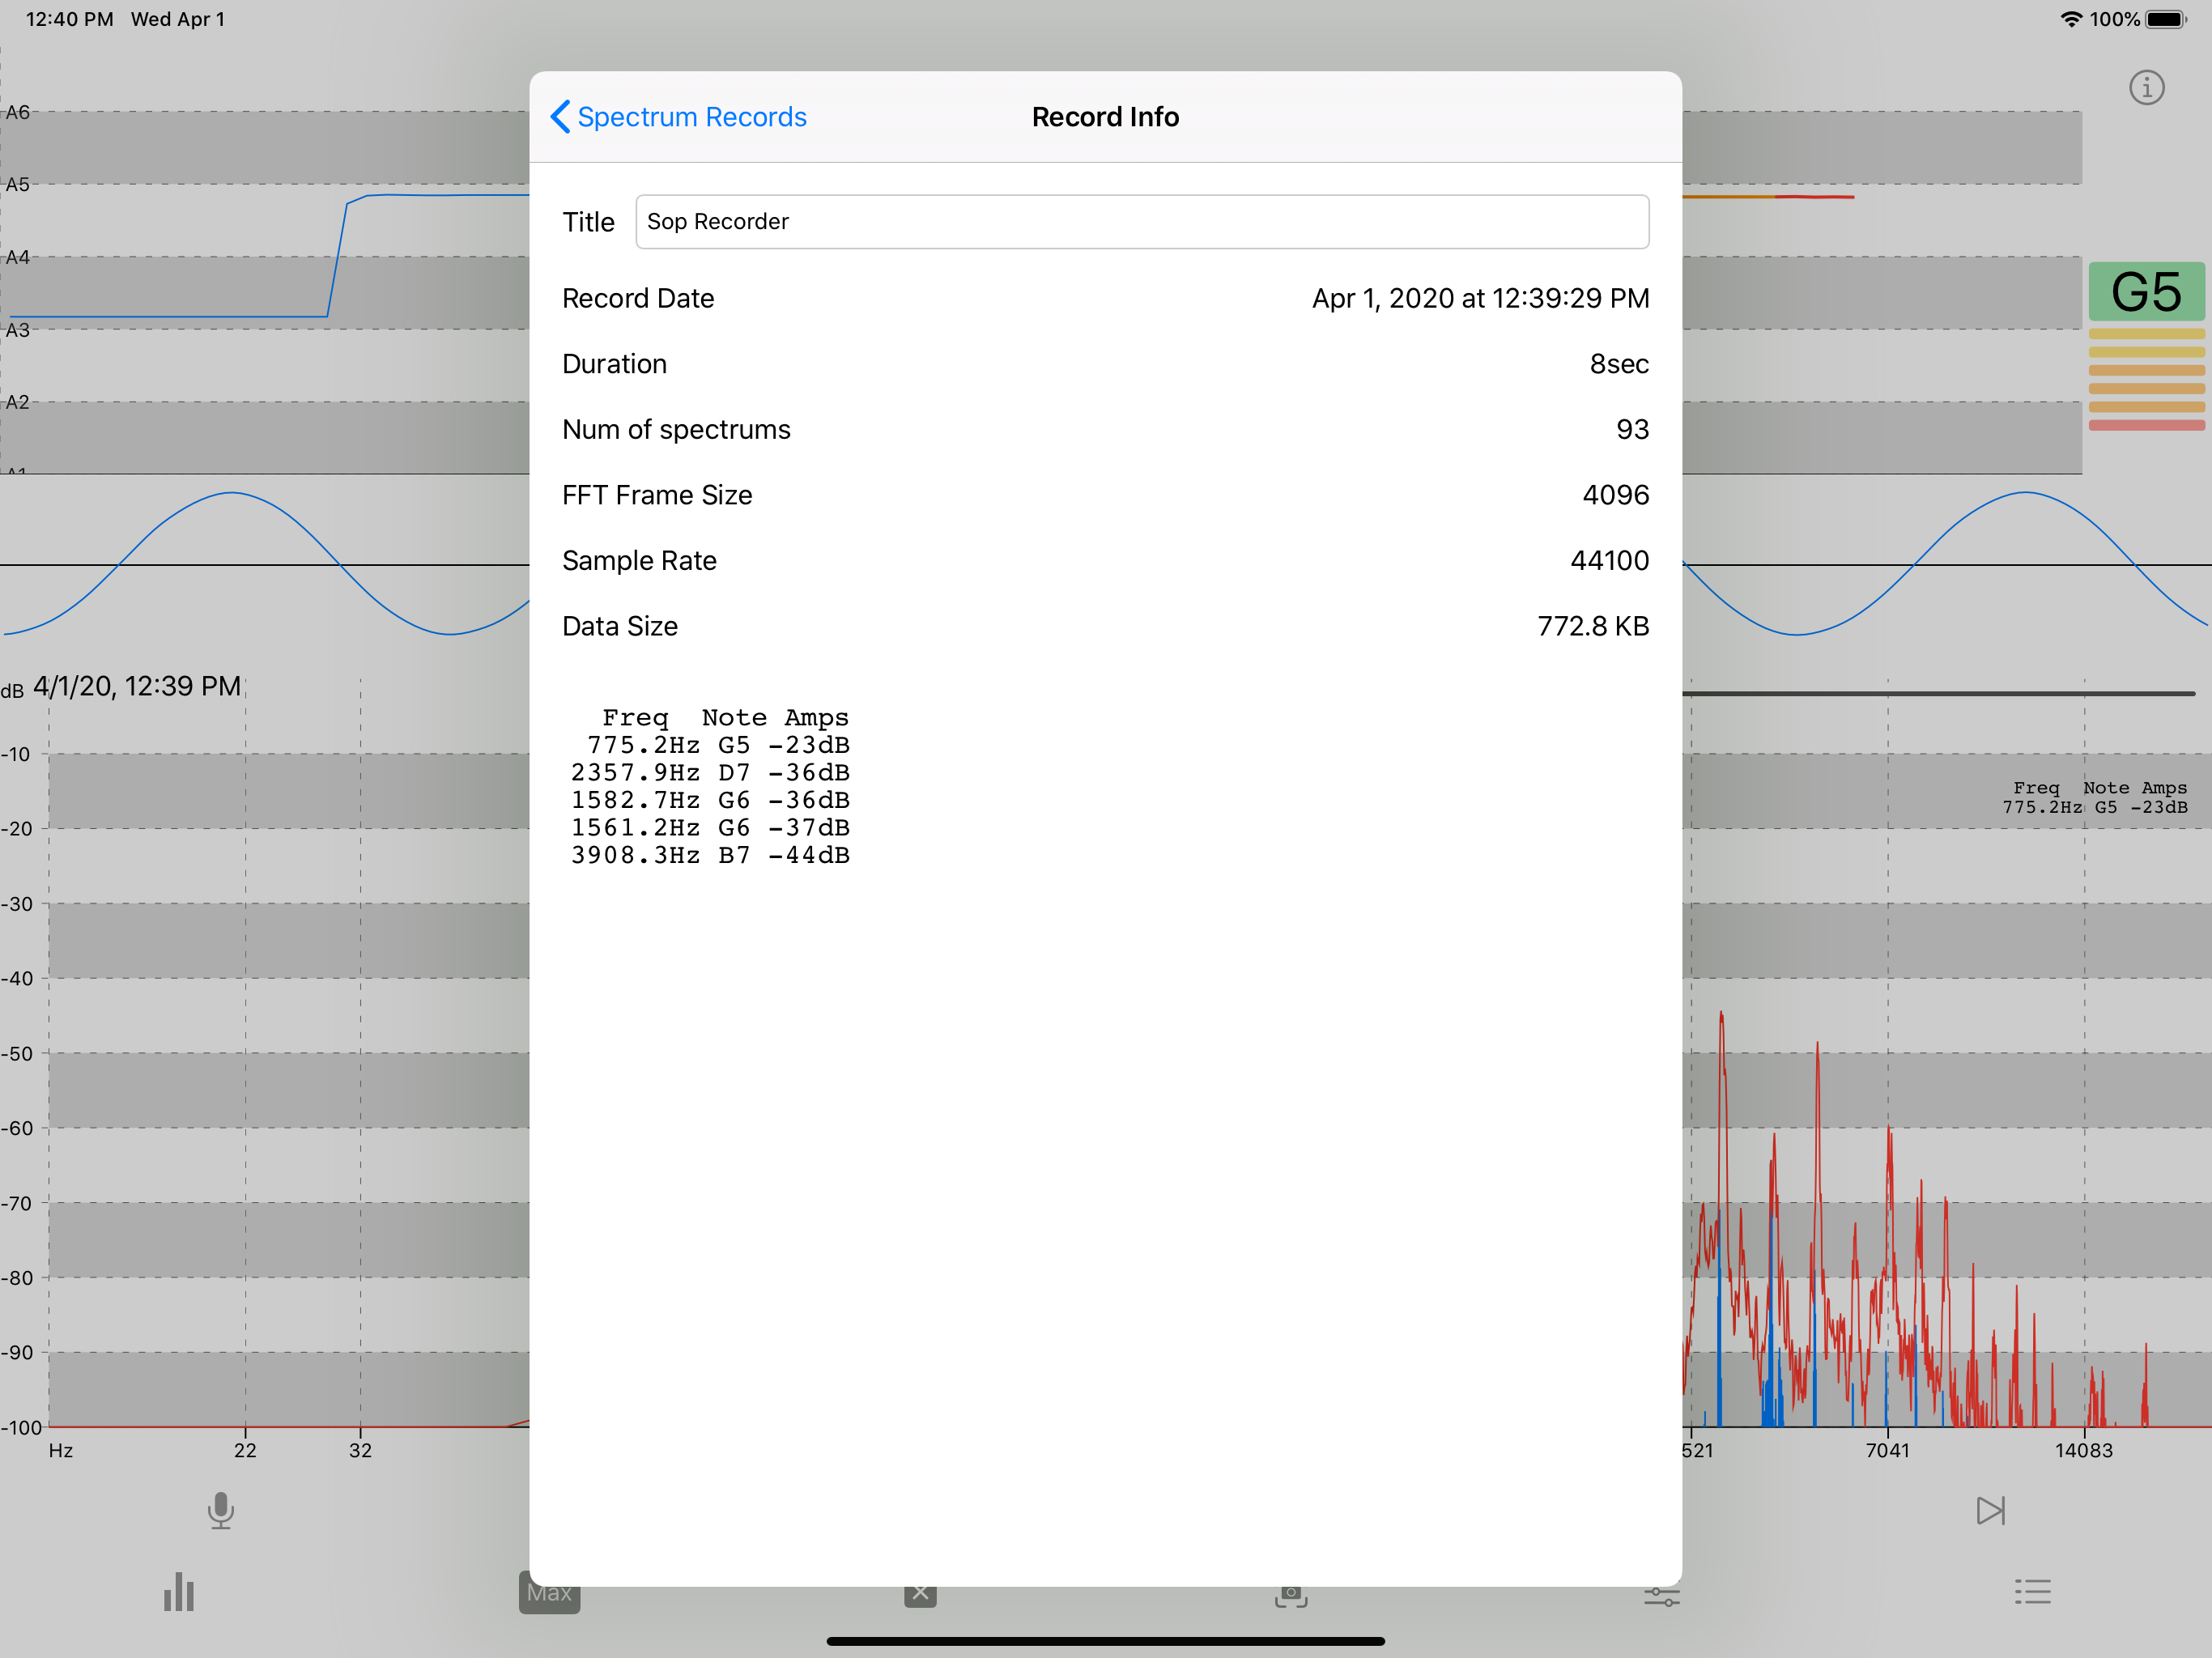Screen dimensions: 2212x1658
Task: Select the '2357.9Hz D7 -36dB' peak row
Action: 710,773
